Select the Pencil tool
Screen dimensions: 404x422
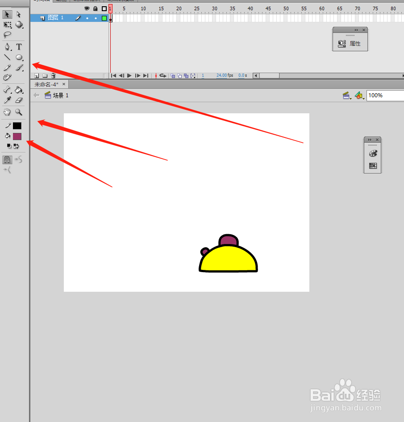click(x=7, y=67)
